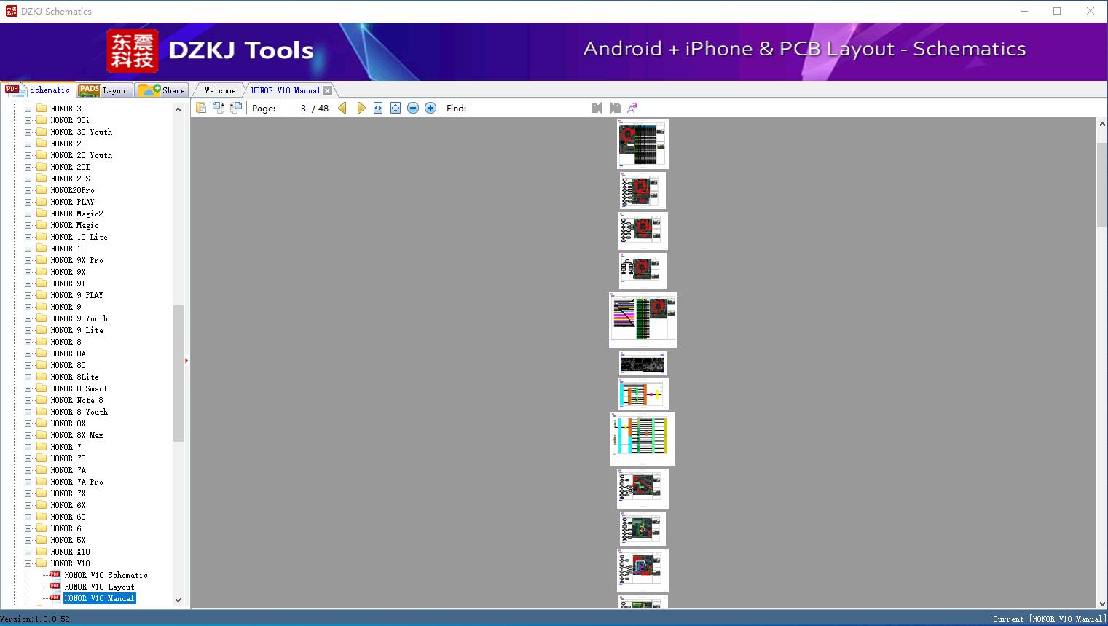Toggle match case icon in find bar
Image resolution: width=1108 pixels, height=626 pixels.
tap(632, 108)
